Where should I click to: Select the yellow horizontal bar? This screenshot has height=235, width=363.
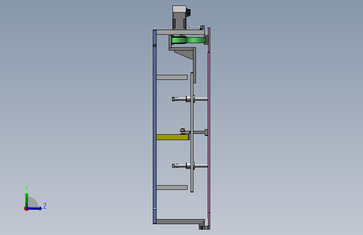173,138
